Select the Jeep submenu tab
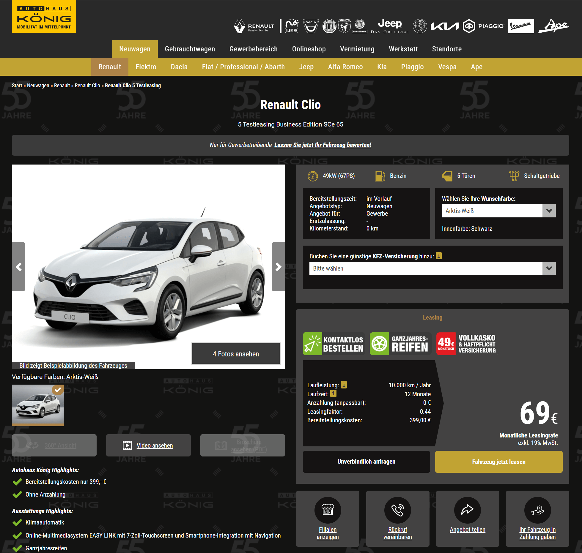582x553 pixels. [x=306, y=67]
